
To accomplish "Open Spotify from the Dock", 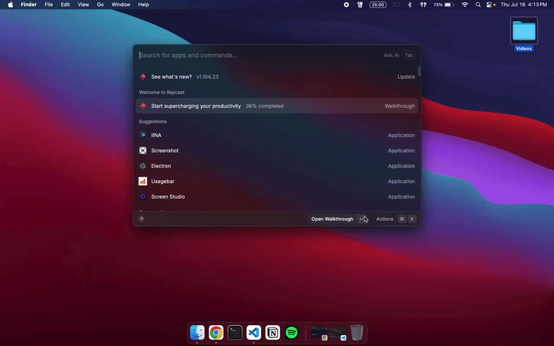I will coord(292,333).
